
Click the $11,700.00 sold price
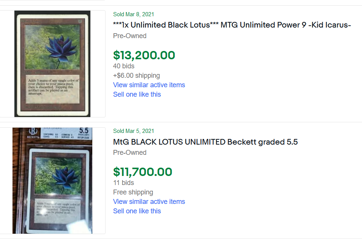[143, 172]
